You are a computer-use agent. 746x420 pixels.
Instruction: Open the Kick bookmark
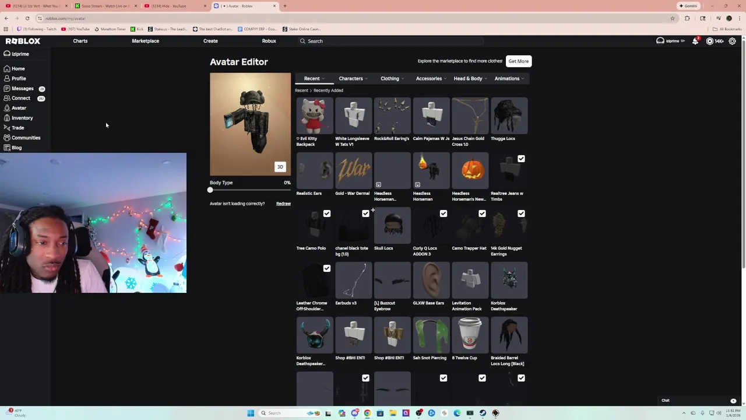coord(137,29)
